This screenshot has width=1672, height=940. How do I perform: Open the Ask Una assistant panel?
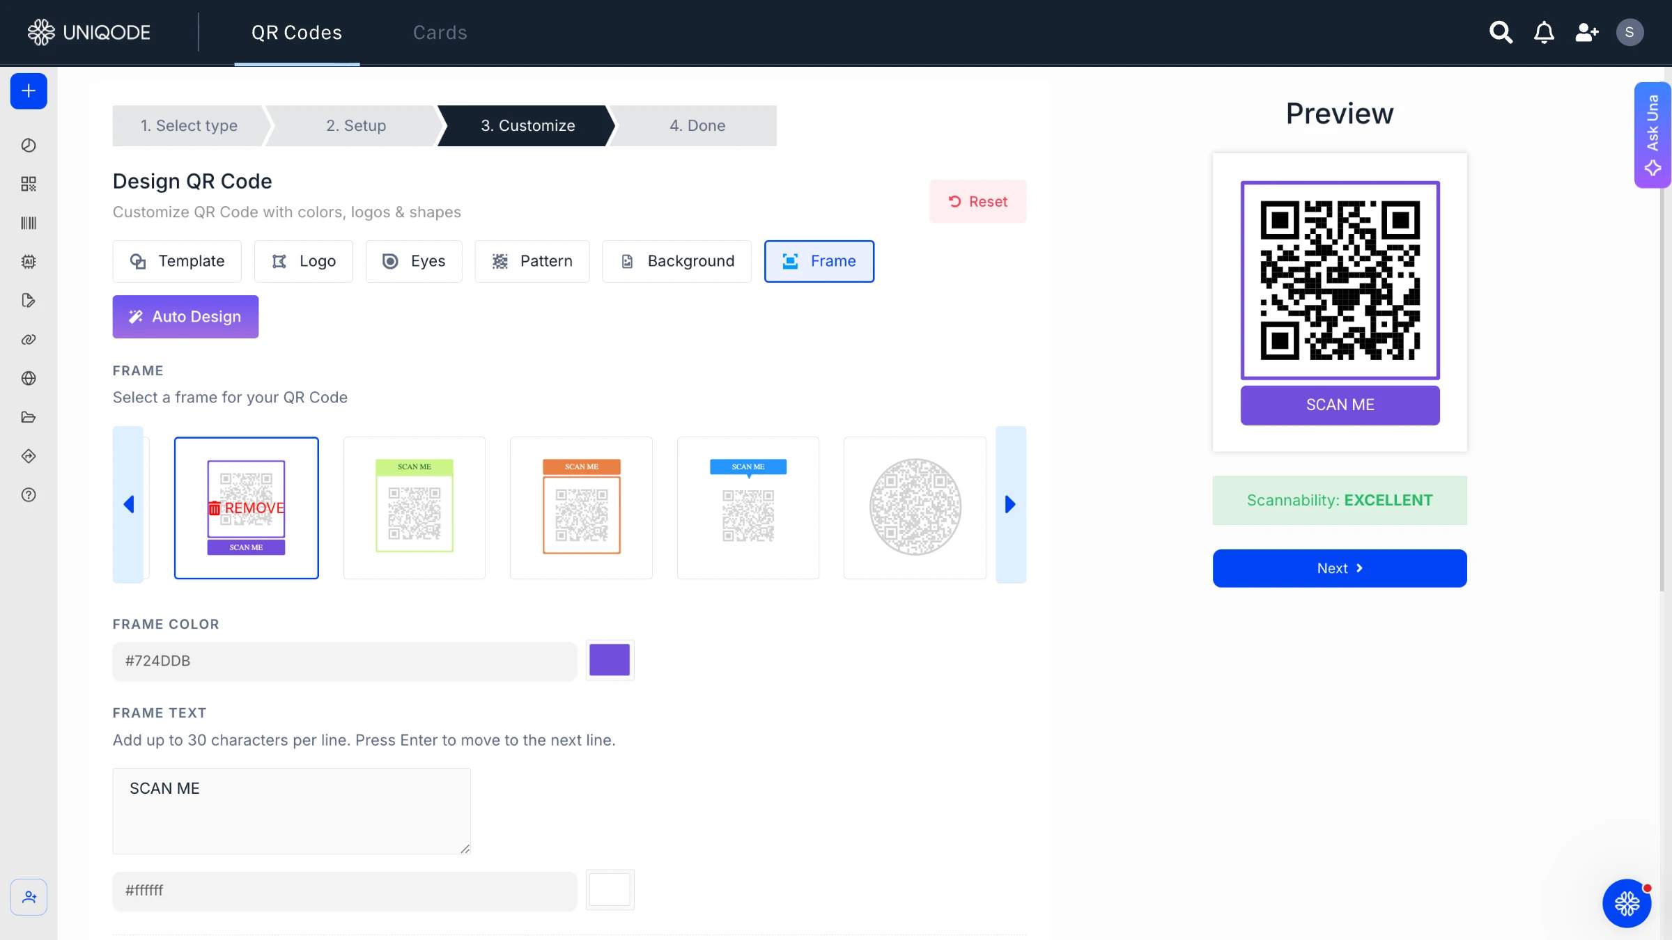1652,135
